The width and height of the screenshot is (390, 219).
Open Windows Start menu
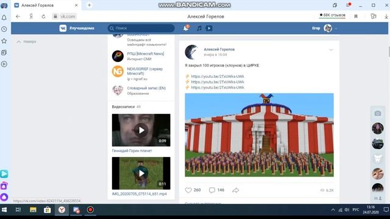click(x=4, y=210)
